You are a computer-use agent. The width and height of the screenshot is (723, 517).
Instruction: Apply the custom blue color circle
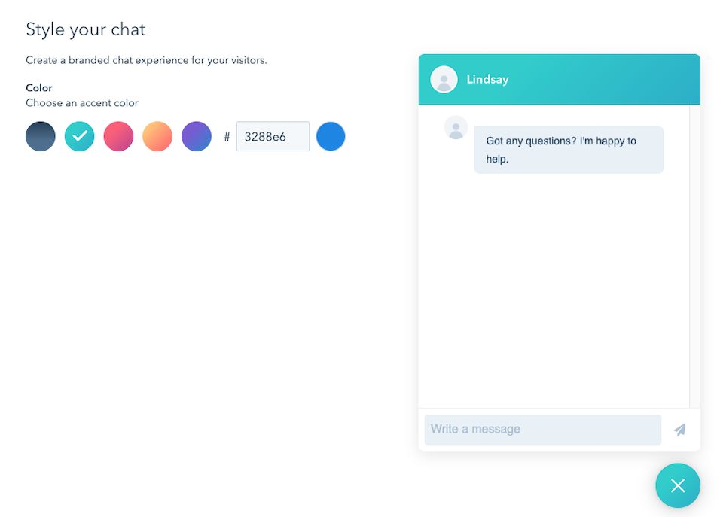point(331,137)
